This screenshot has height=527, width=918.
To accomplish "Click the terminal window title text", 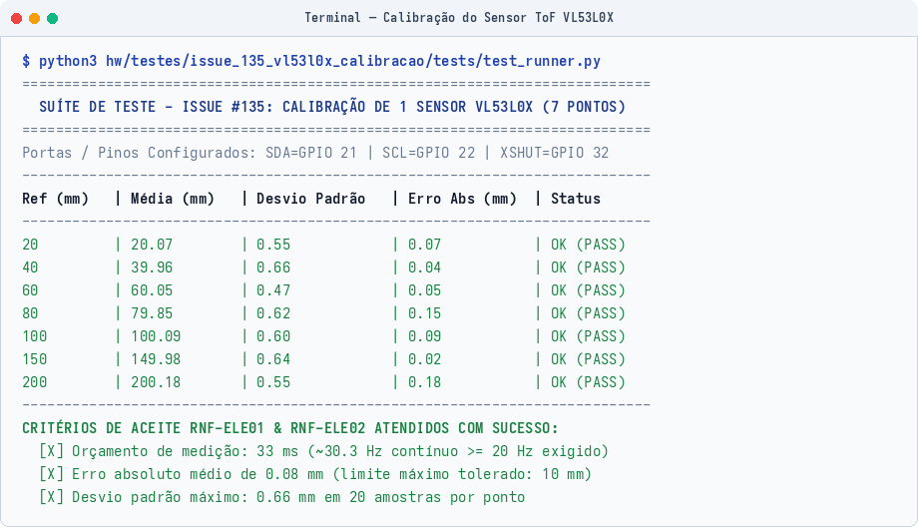I will click(x=459, y=18).
